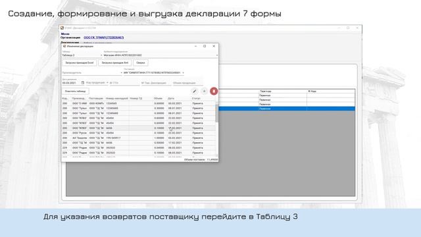
Task: Open 'Меню' in the main window
Action: (65, 34)
